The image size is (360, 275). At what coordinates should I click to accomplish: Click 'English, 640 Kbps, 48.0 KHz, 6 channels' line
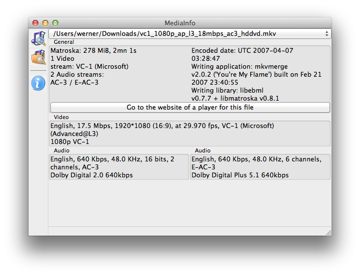(256, 159)
